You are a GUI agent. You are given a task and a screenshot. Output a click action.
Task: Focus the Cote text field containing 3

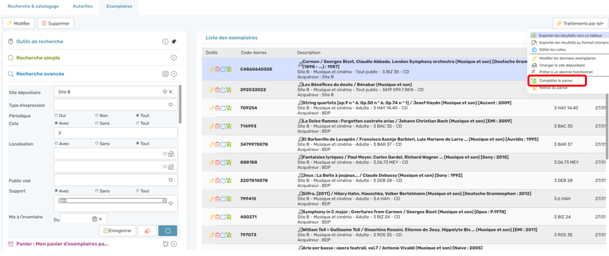116,133
